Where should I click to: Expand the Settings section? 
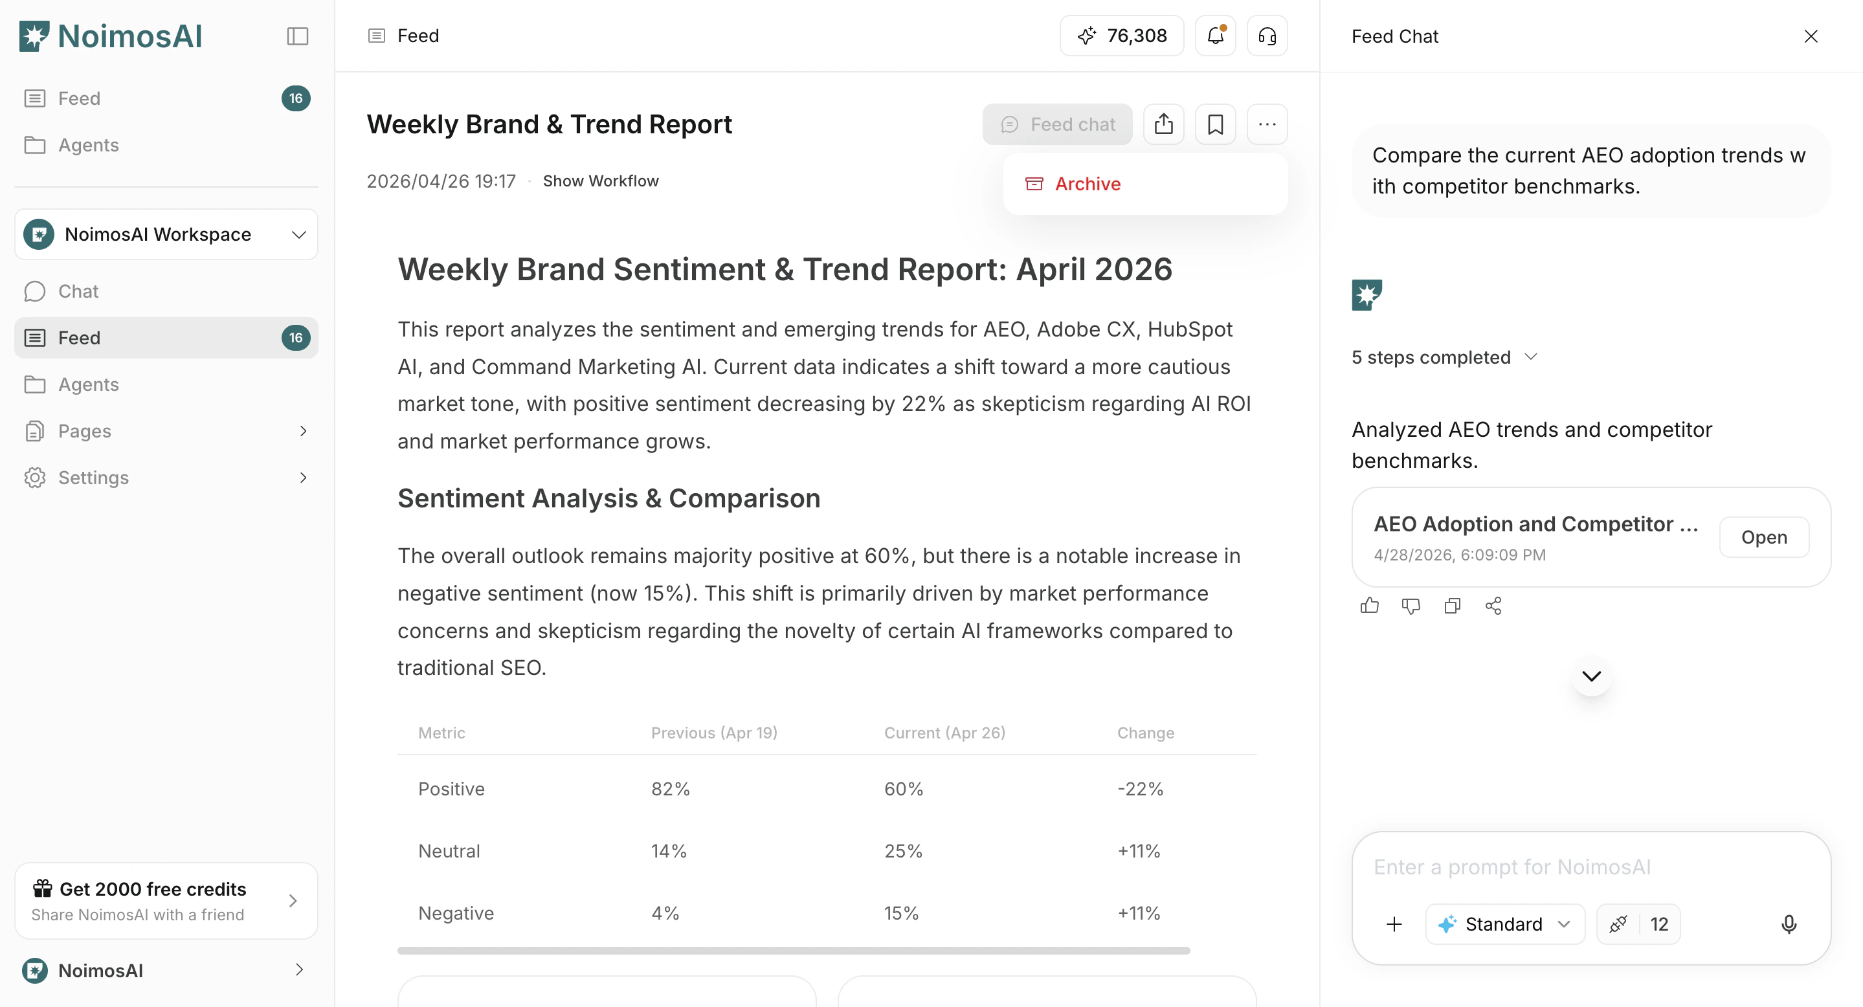[166, 477]
